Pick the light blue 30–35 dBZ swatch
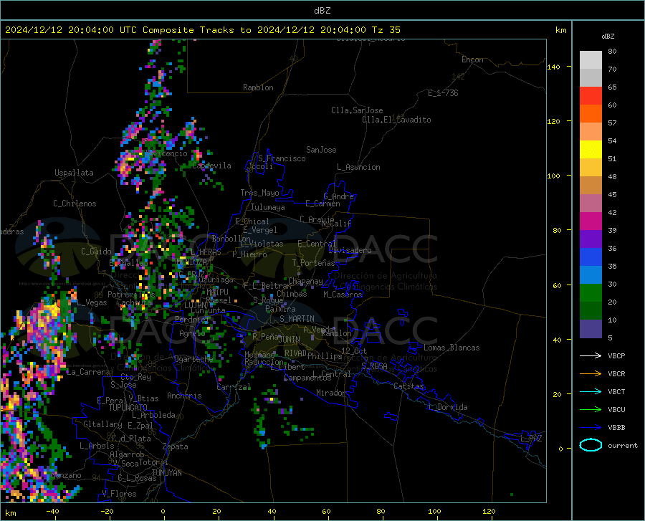Screen dimensions: 645x521 coord(591,275)
